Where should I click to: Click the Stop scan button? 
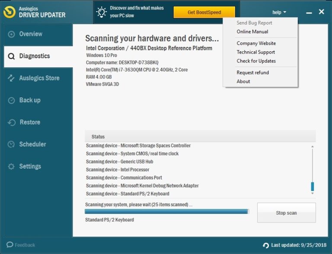click(x=286, y=213)
